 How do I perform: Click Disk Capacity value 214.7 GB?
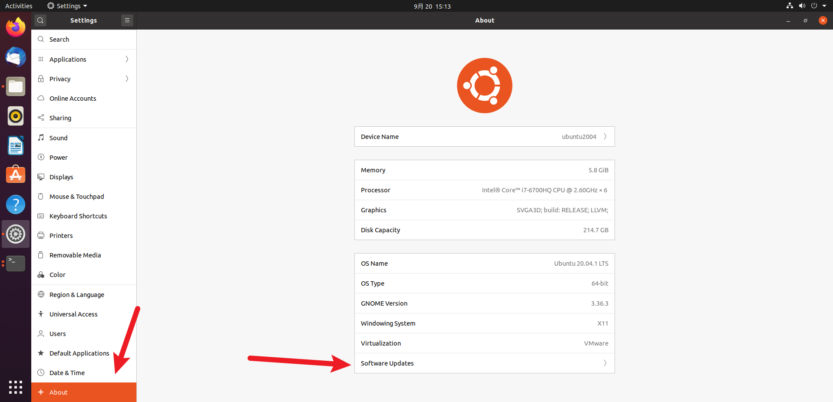pyautogui.click(x=595, y=230)
